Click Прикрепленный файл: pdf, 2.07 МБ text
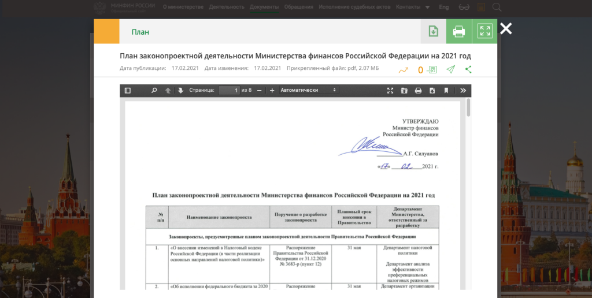The width and height of the screenshot is (592, 298). point(332,68)
